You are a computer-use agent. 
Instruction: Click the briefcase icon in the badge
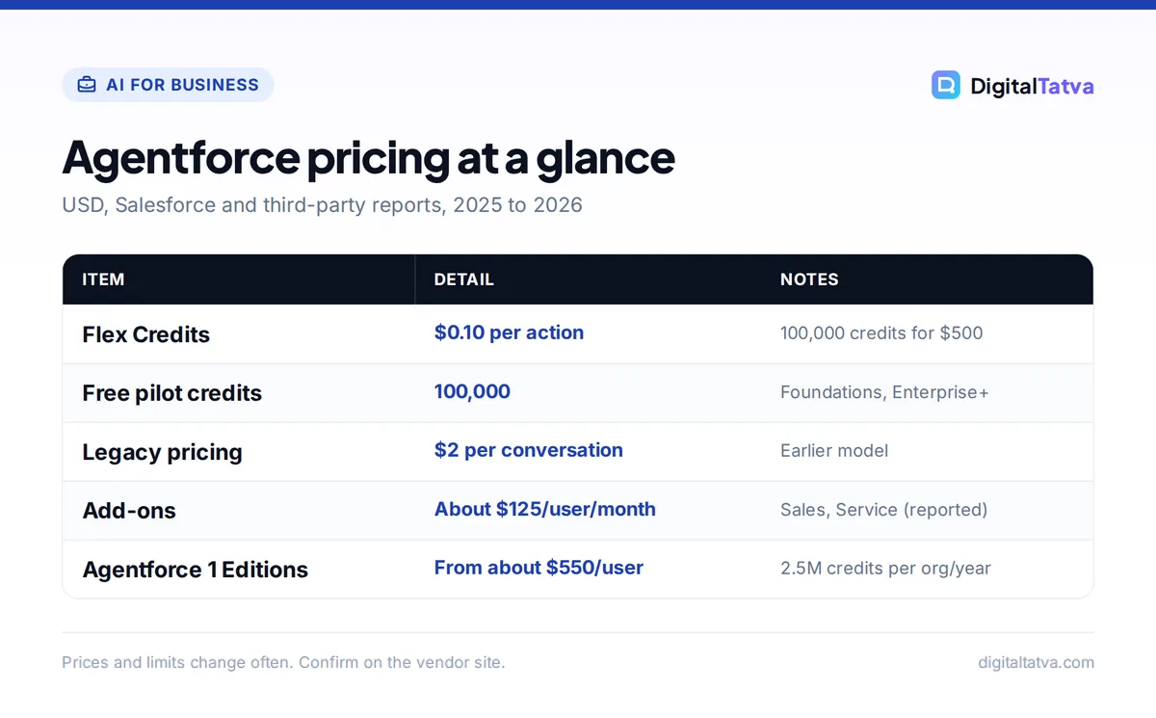pyautogui.click(x=87, y=85)
